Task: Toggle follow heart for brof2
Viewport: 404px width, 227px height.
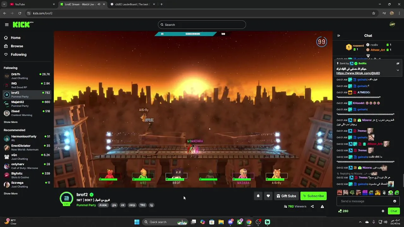Action: click(268, 196)
